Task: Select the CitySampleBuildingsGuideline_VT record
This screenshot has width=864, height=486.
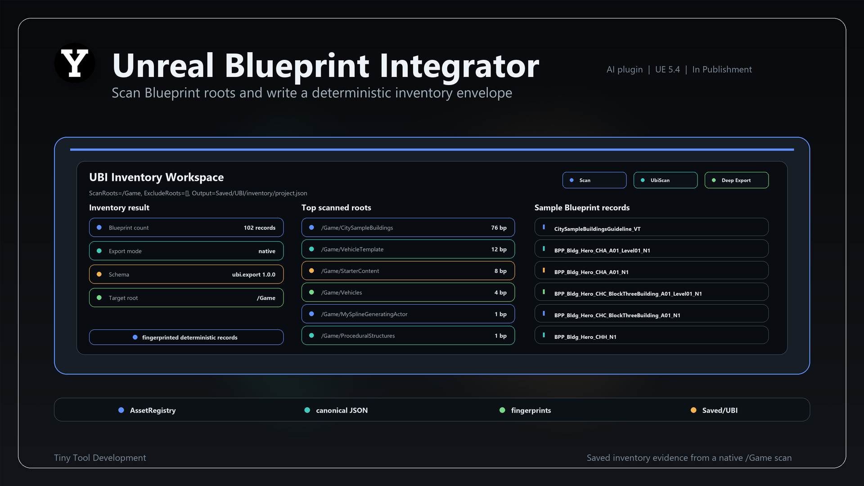Action: 652,227
